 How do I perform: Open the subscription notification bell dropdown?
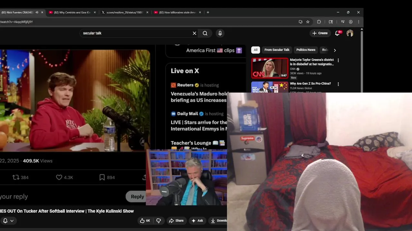click(x=8, y=221)
